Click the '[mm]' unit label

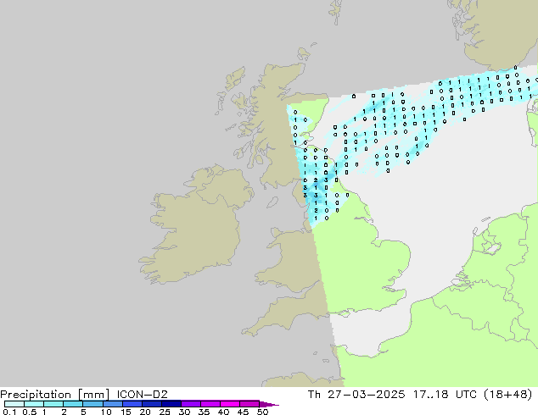tap(93, 395)
